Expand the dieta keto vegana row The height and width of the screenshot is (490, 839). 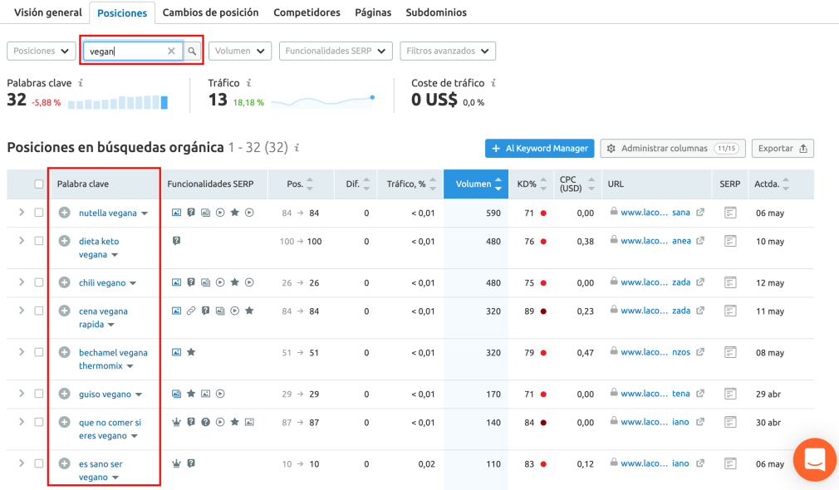[22, 241]
